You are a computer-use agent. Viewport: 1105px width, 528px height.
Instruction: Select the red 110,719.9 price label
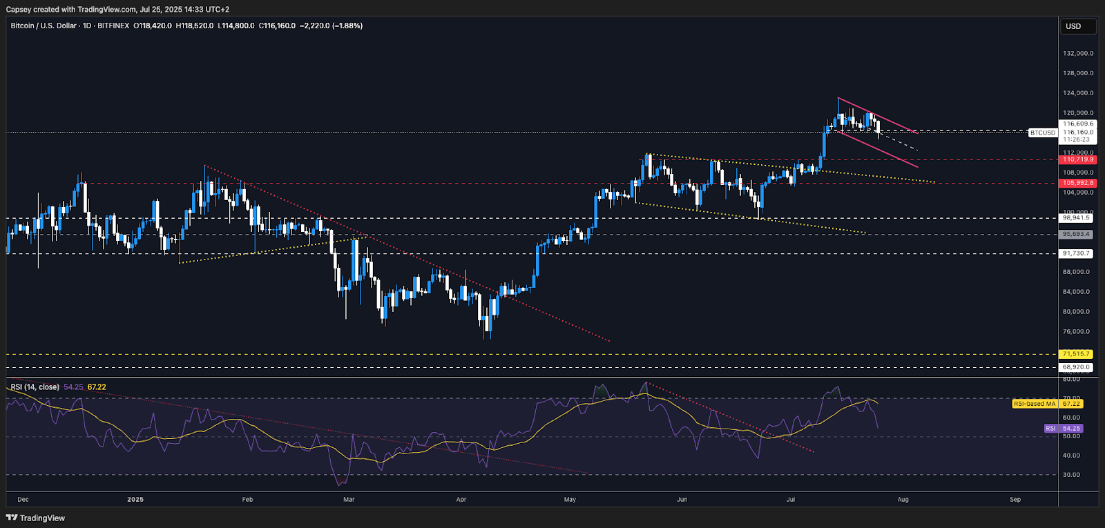pos(1077,159)
